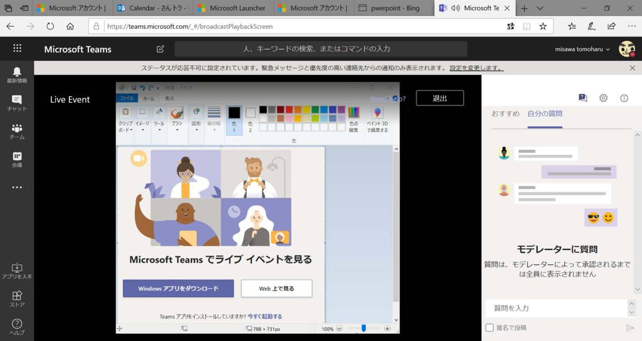Click the Undo arrow in Paint
This screenshot has height=341, width=642.
tap(142, 87)
